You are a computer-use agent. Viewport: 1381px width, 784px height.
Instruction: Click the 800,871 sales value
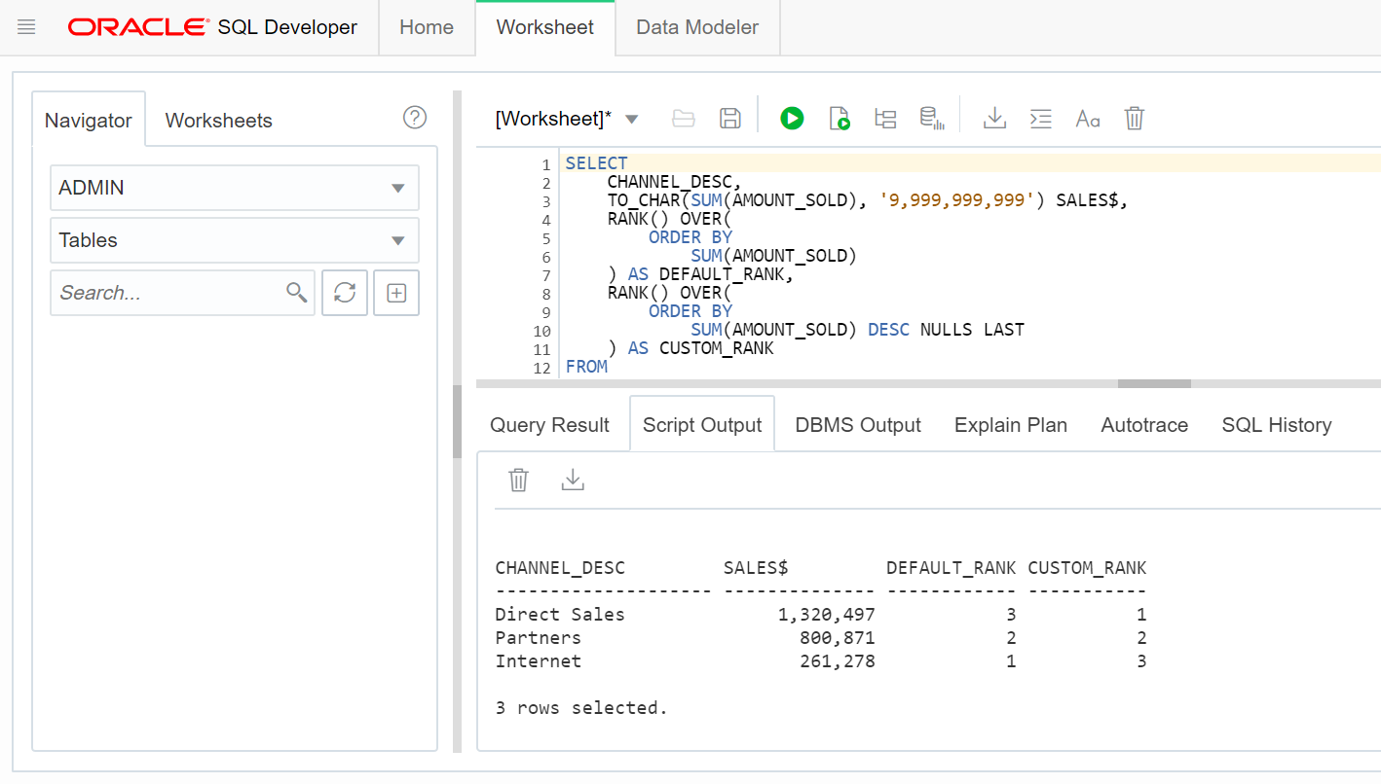pos(838,638)
